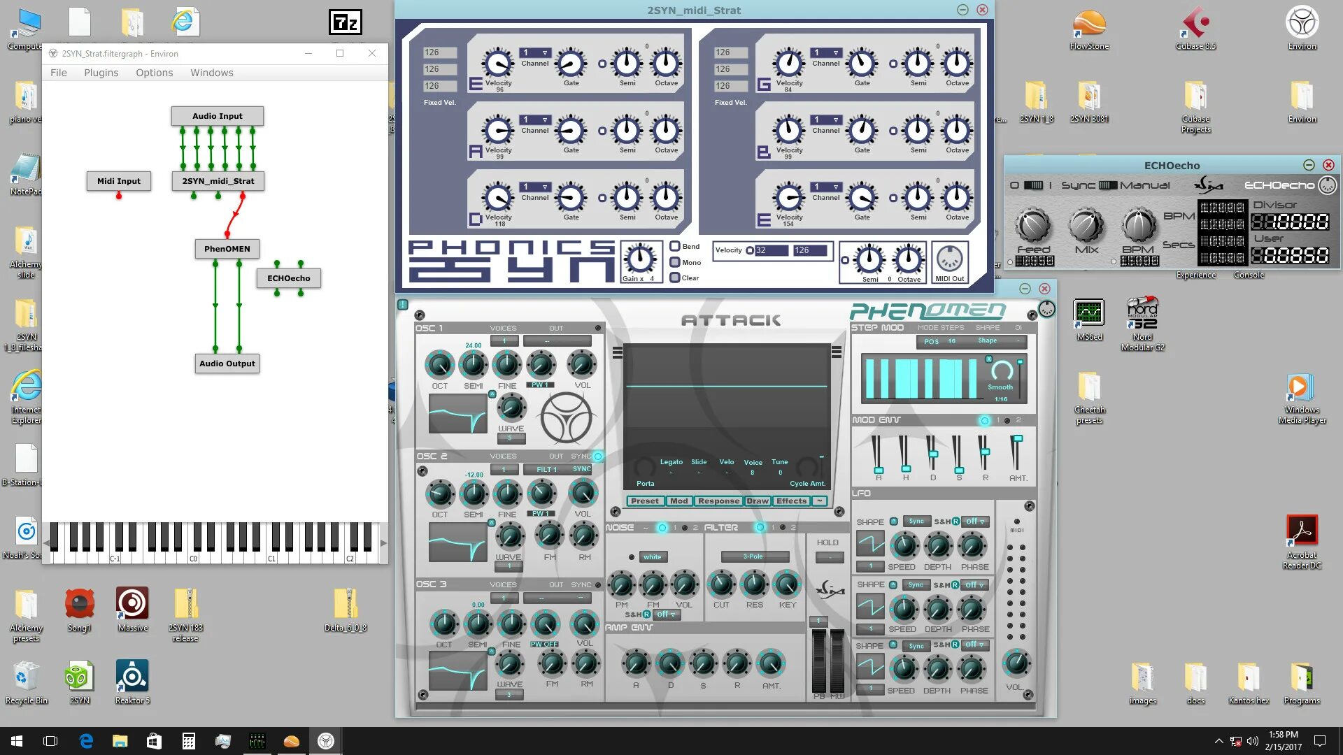Open Reaktor 5 desktop shortcut
This screenshot has height=755, width=1343.
(x=132, y=682)
